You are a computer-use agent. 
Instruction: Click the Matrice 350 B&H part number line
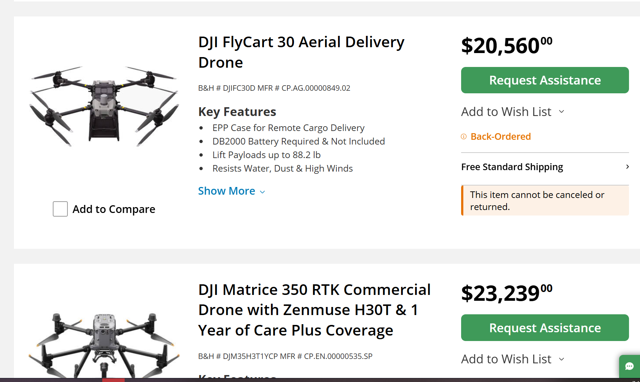coord(285,356)
